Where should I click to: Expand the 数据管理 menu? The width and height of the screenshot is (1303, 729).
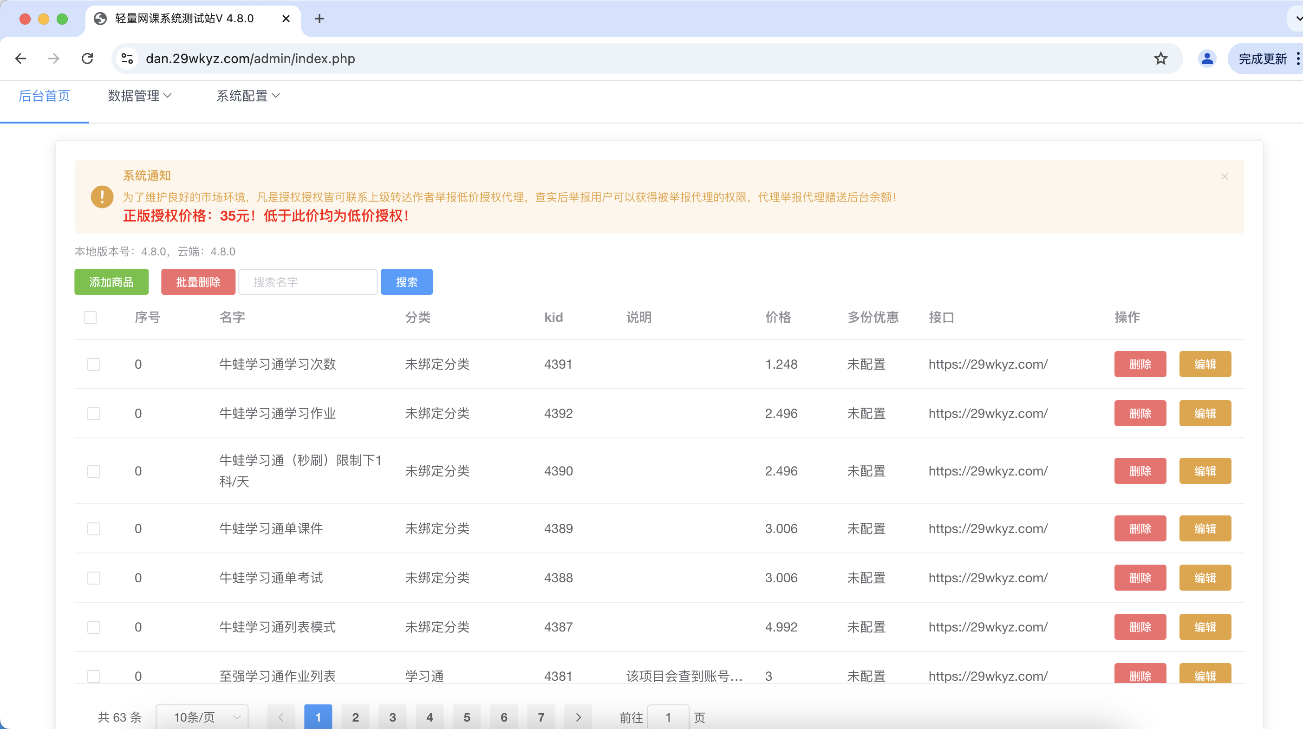click(x=140, y=96)
